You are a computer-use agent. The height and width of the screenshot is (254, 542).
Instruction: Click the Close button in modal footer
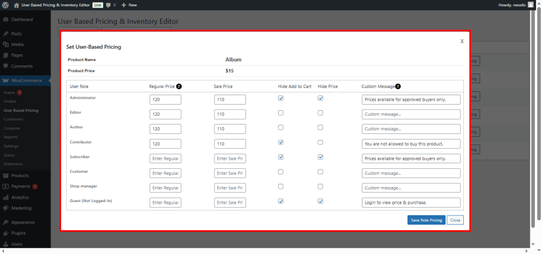pos(455,220)
